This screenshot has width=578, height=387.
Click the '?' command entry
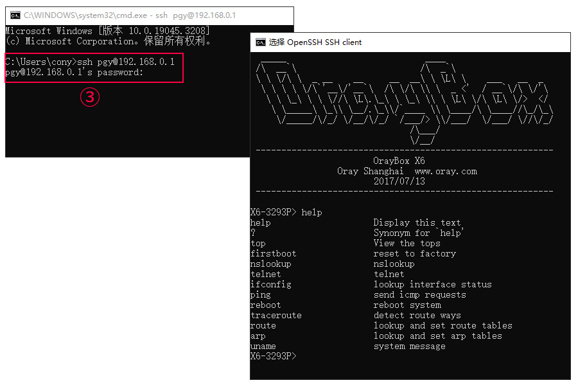(x=253, y=233)
